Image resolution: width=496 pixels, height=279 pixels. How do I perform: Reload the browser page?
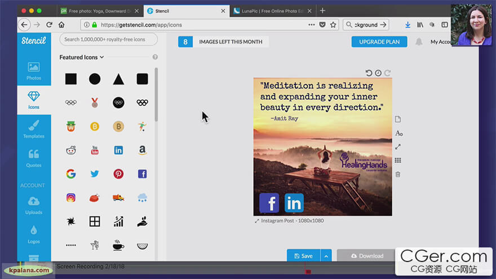[x=49, y=25]
